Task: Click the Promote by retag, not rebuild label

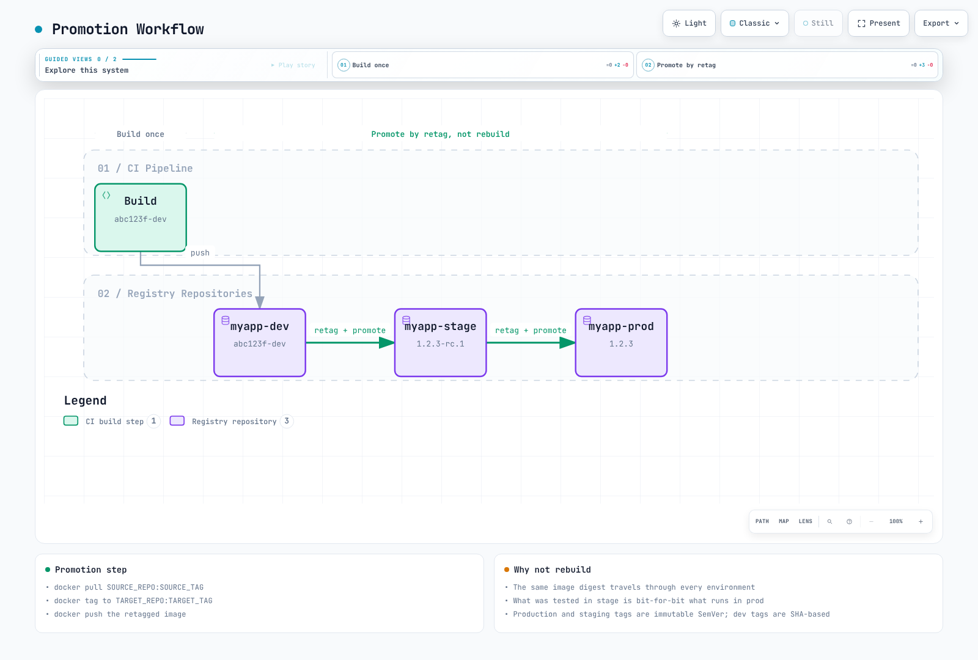Action: [441, 134]
